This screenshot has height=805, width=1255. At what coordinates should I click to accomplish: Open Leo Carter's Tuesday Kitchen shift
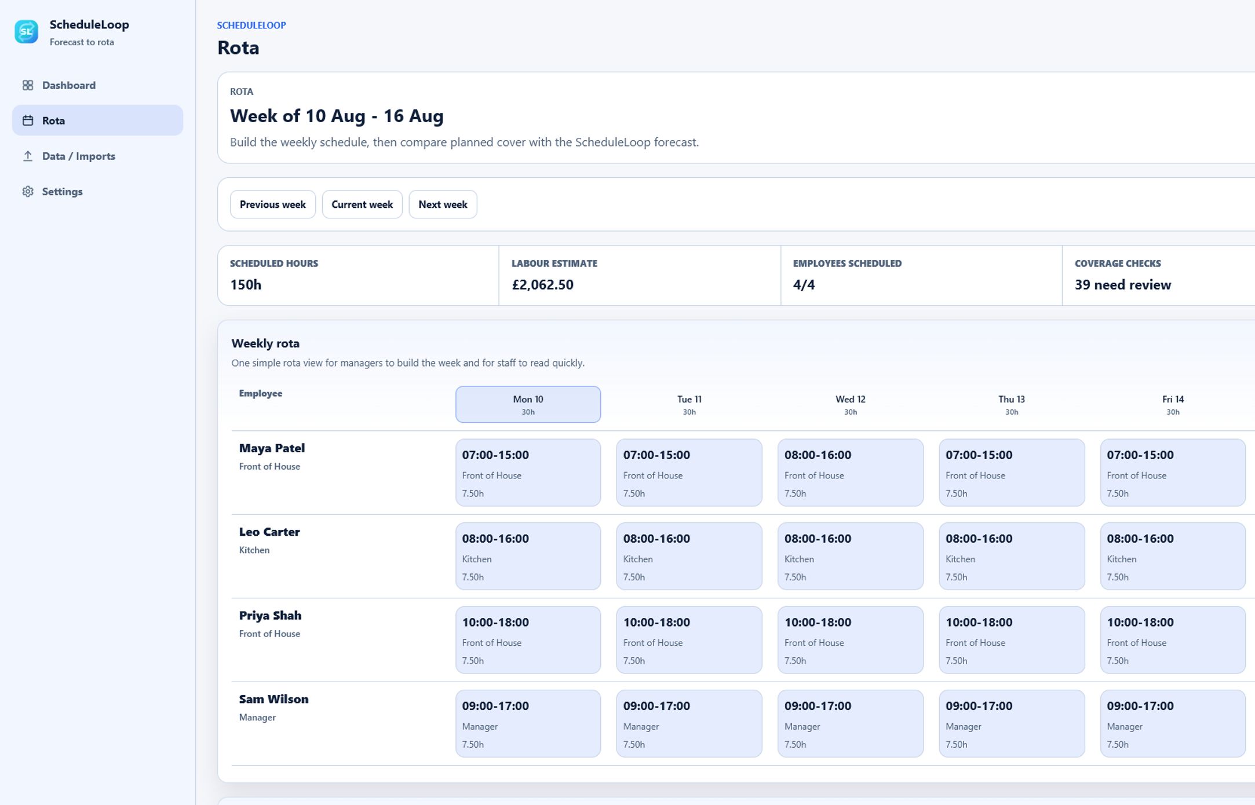[x=689, y=556]
